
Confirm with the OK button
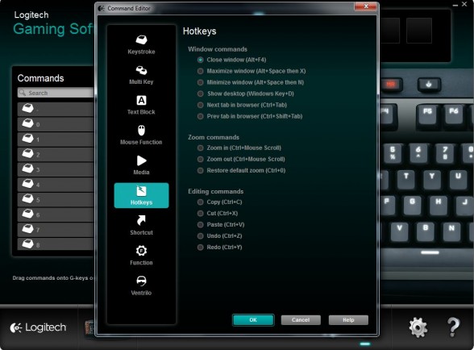[x=253, y=320]
